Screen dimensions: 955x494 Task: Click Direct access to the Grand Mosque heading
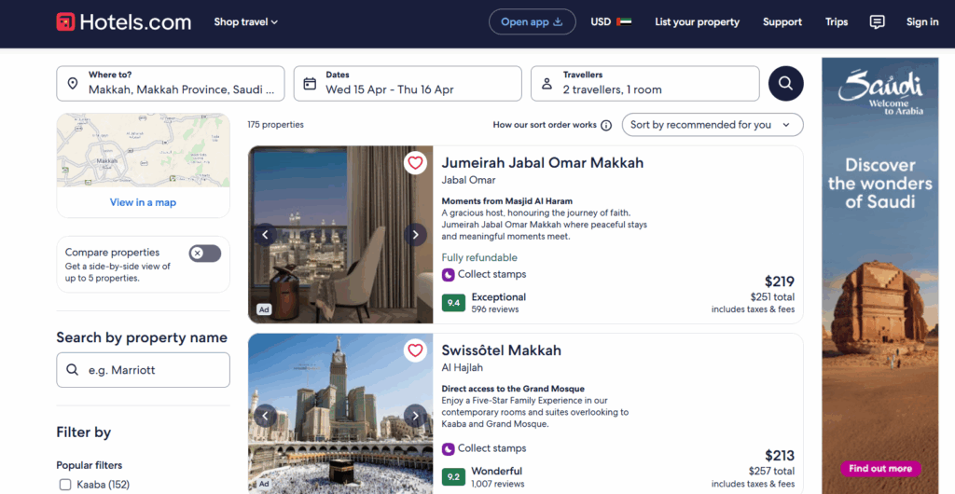(513, 389)
